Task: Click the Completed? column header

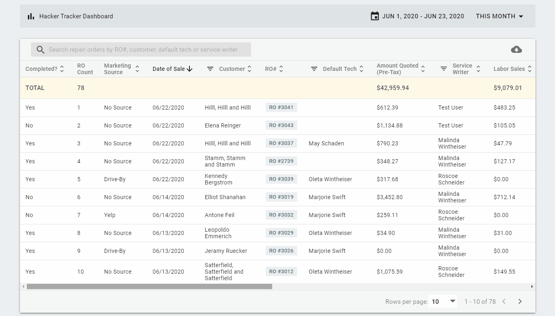Action: pyautogui.click(x=42, y=69)
